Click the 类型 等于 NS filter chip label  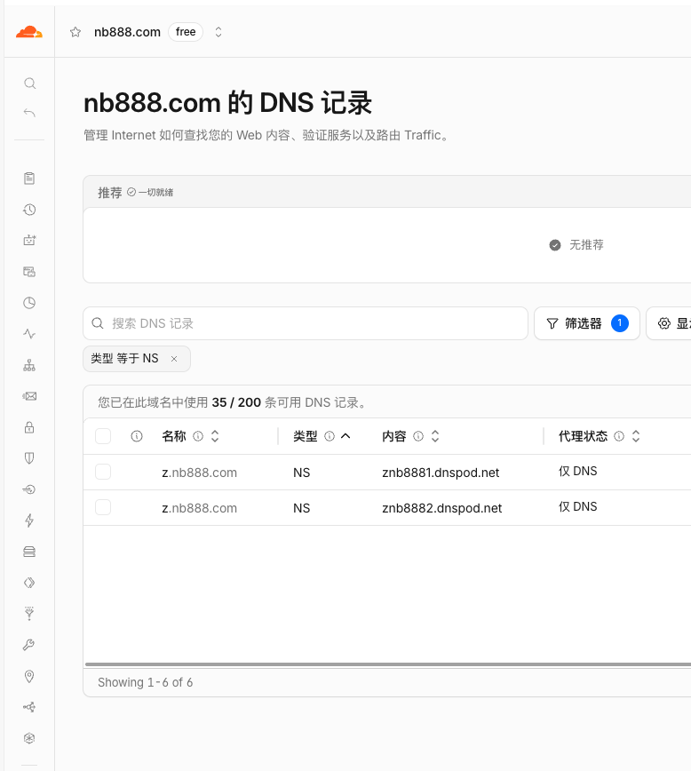click(124, 359)
